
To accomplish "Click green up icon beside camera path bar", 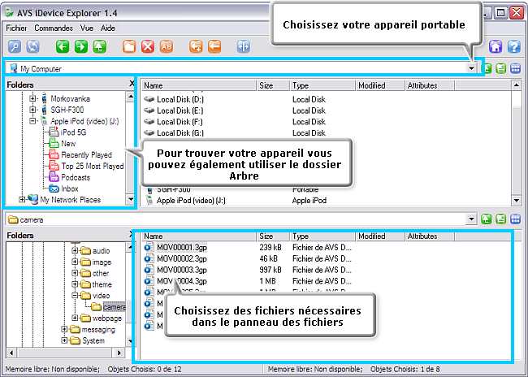I will (x=487, y=219).
